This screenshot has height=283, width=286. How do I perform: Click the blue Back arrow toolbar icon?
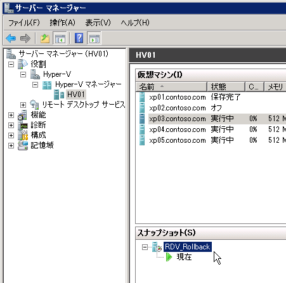click(11, 39)
